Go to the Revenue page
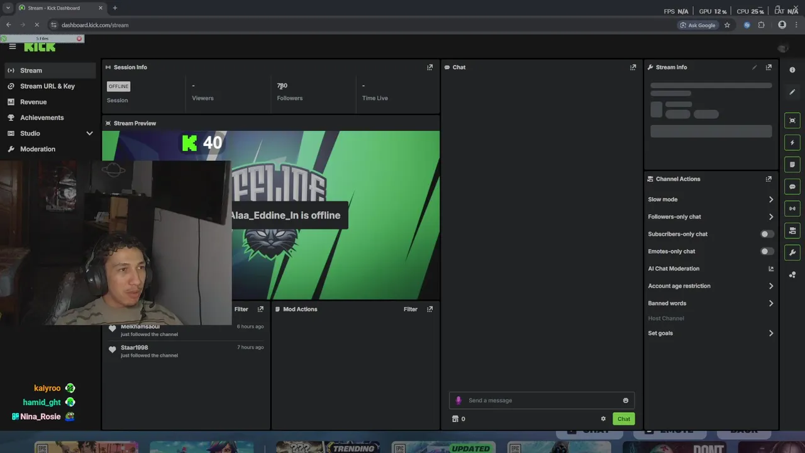 49,102
